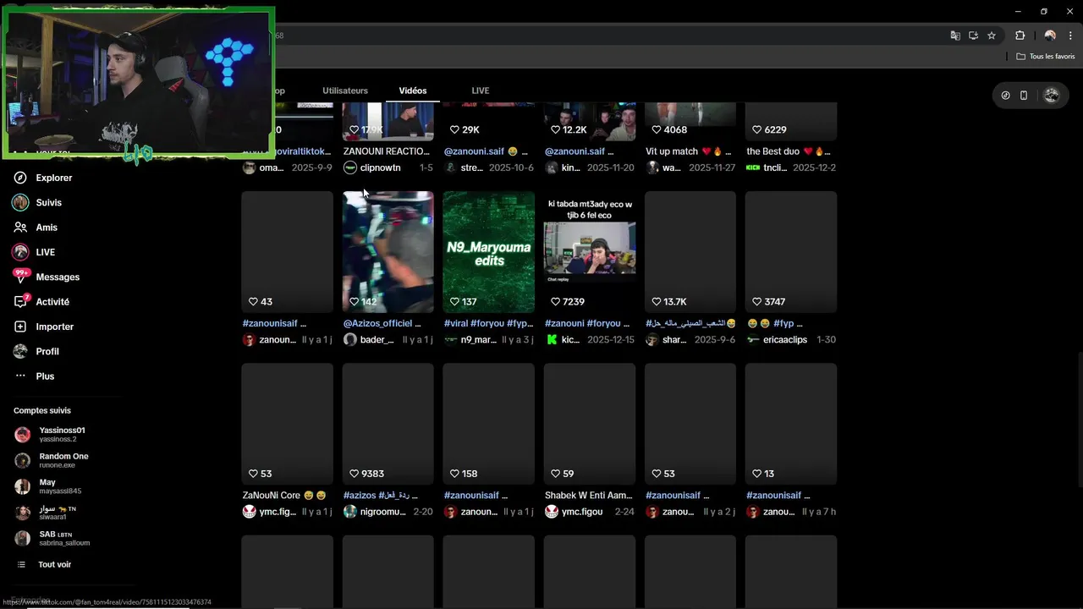
Task: Open author link nigroomu...
Action: pyautogui.click(x=383, y=512)
